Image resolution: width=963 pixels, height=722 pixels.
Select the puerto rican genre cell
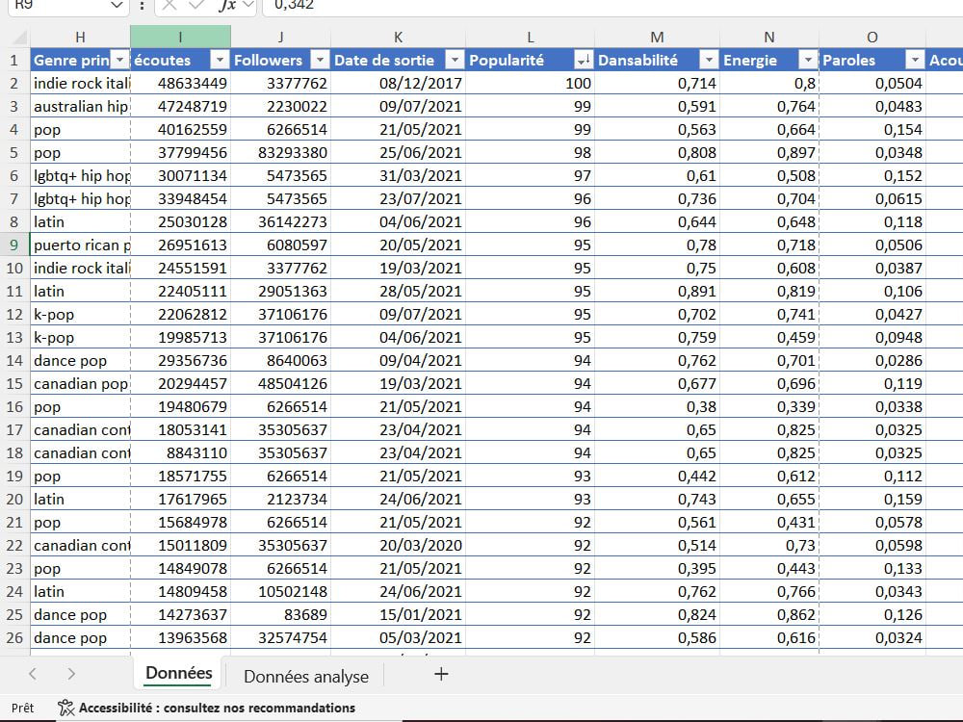(x=80, y=245)
